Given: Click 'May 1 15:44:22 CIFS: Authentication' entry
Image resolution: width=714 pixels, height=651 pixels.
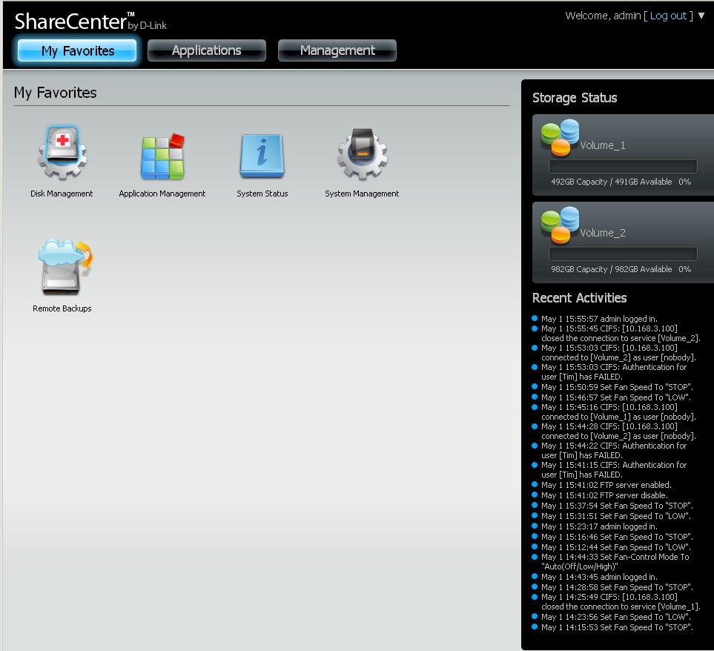Looking at the screenshot, I should tap(614, 450).
